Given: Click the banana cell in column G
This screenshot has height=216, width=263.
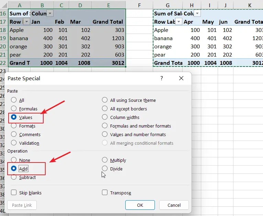Looking at the screenshot, I should coord(168,38).
